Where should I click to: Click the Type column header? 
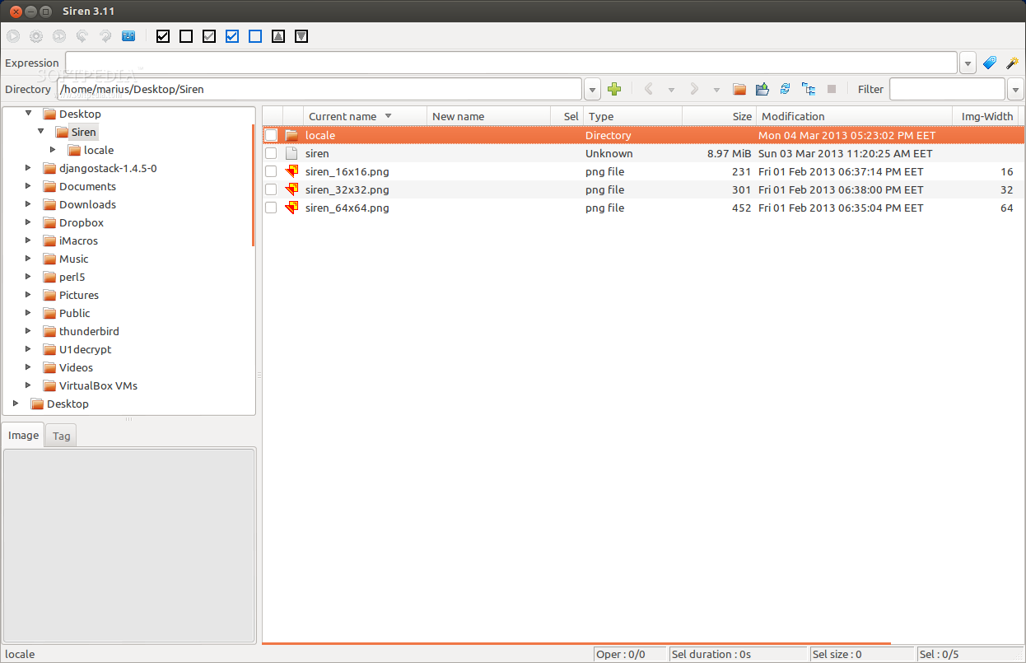632,116
